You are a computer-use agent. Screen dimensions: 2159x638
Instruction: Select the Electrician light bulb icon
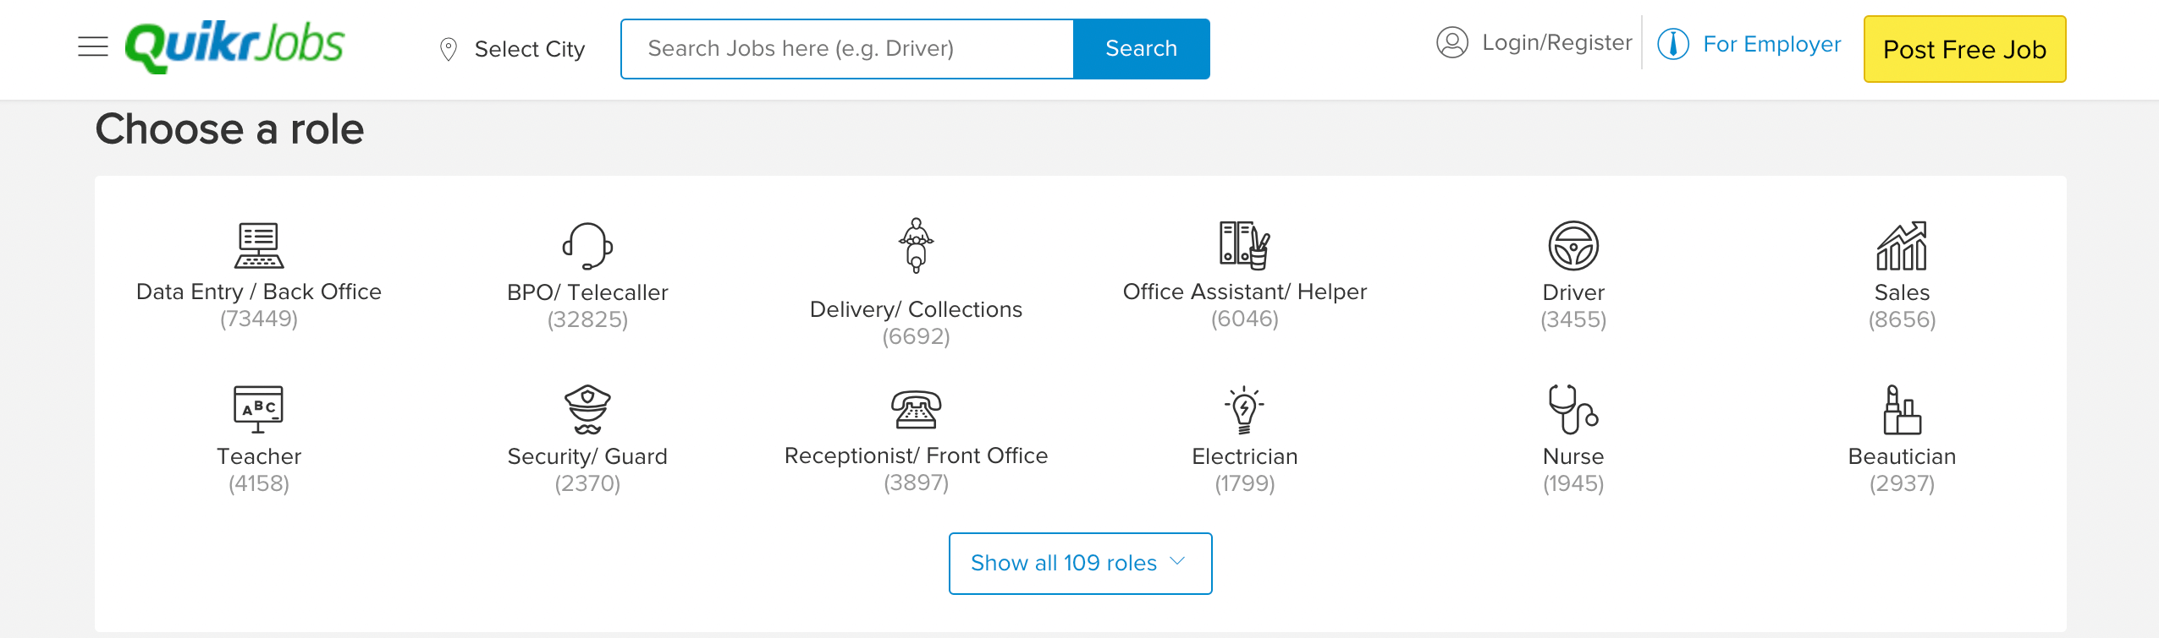[1244, 410]
